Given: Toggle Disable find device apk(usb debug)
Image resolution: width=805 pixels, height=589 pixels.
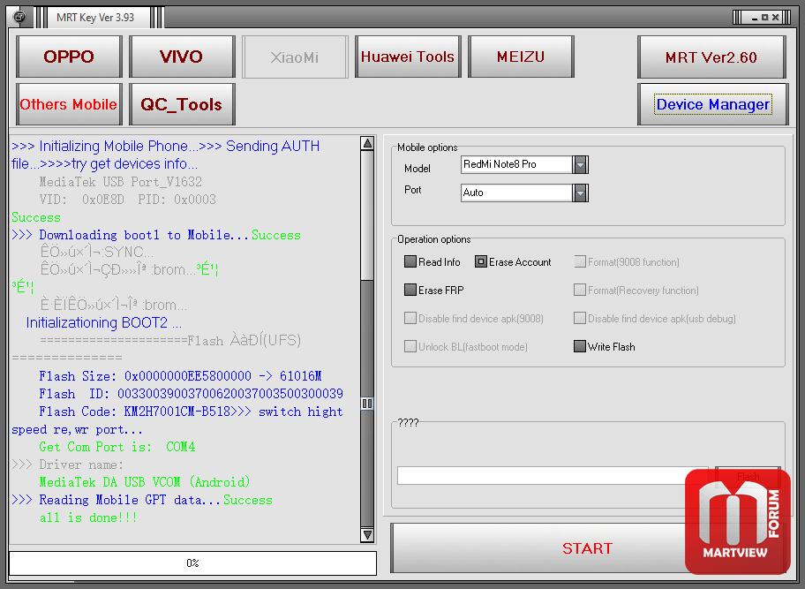Looking at the screenshot, I should coord(580,319).
